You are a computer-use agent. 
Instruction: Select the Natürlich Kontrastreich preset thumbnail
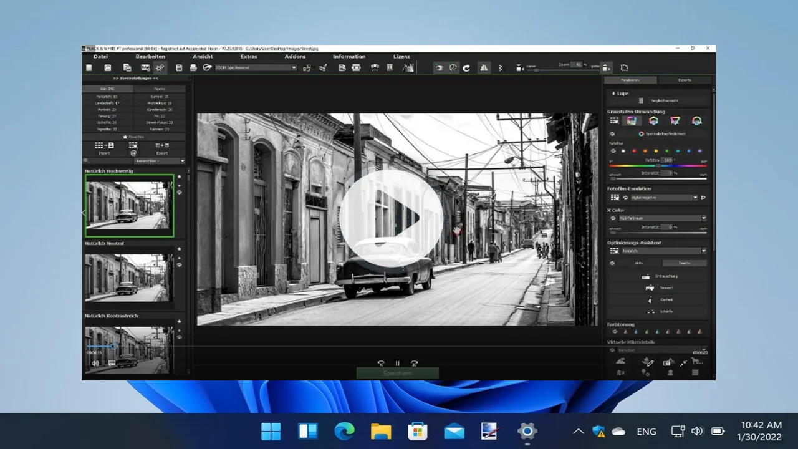click(129, 349)
